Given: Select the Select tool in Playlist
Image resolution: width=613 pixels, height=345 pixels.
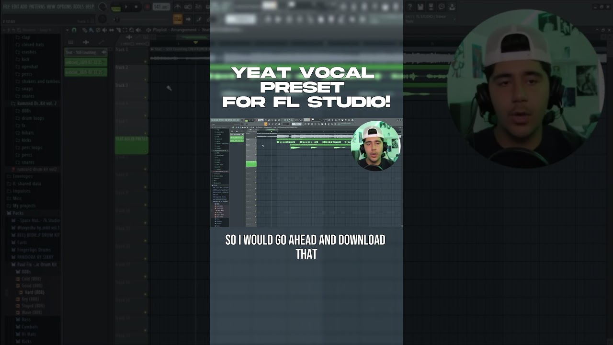Looking at the screenshot, I should (x=125, y=30).
